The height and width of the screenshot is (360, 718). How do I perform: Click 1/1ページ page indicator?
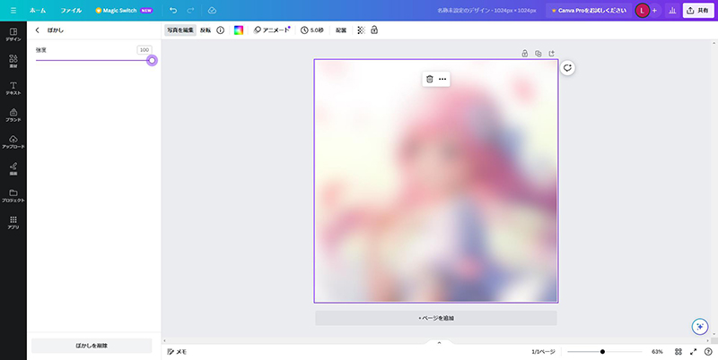click(543, 352)
